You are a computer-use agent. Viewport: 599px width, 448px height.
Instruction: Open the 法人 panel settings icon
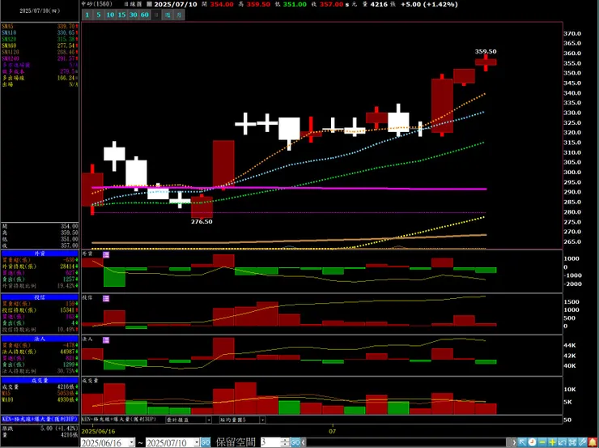point(106,339)
